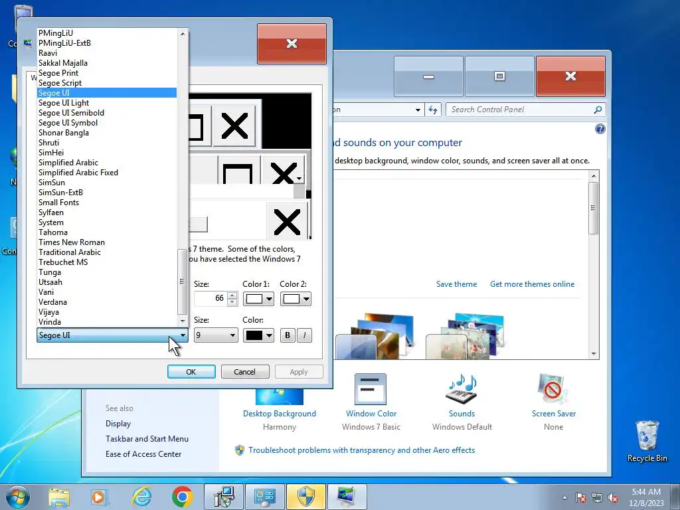The image size is (680, 510).
Task: Increase item size with up spinner
Action: [232, 296]
